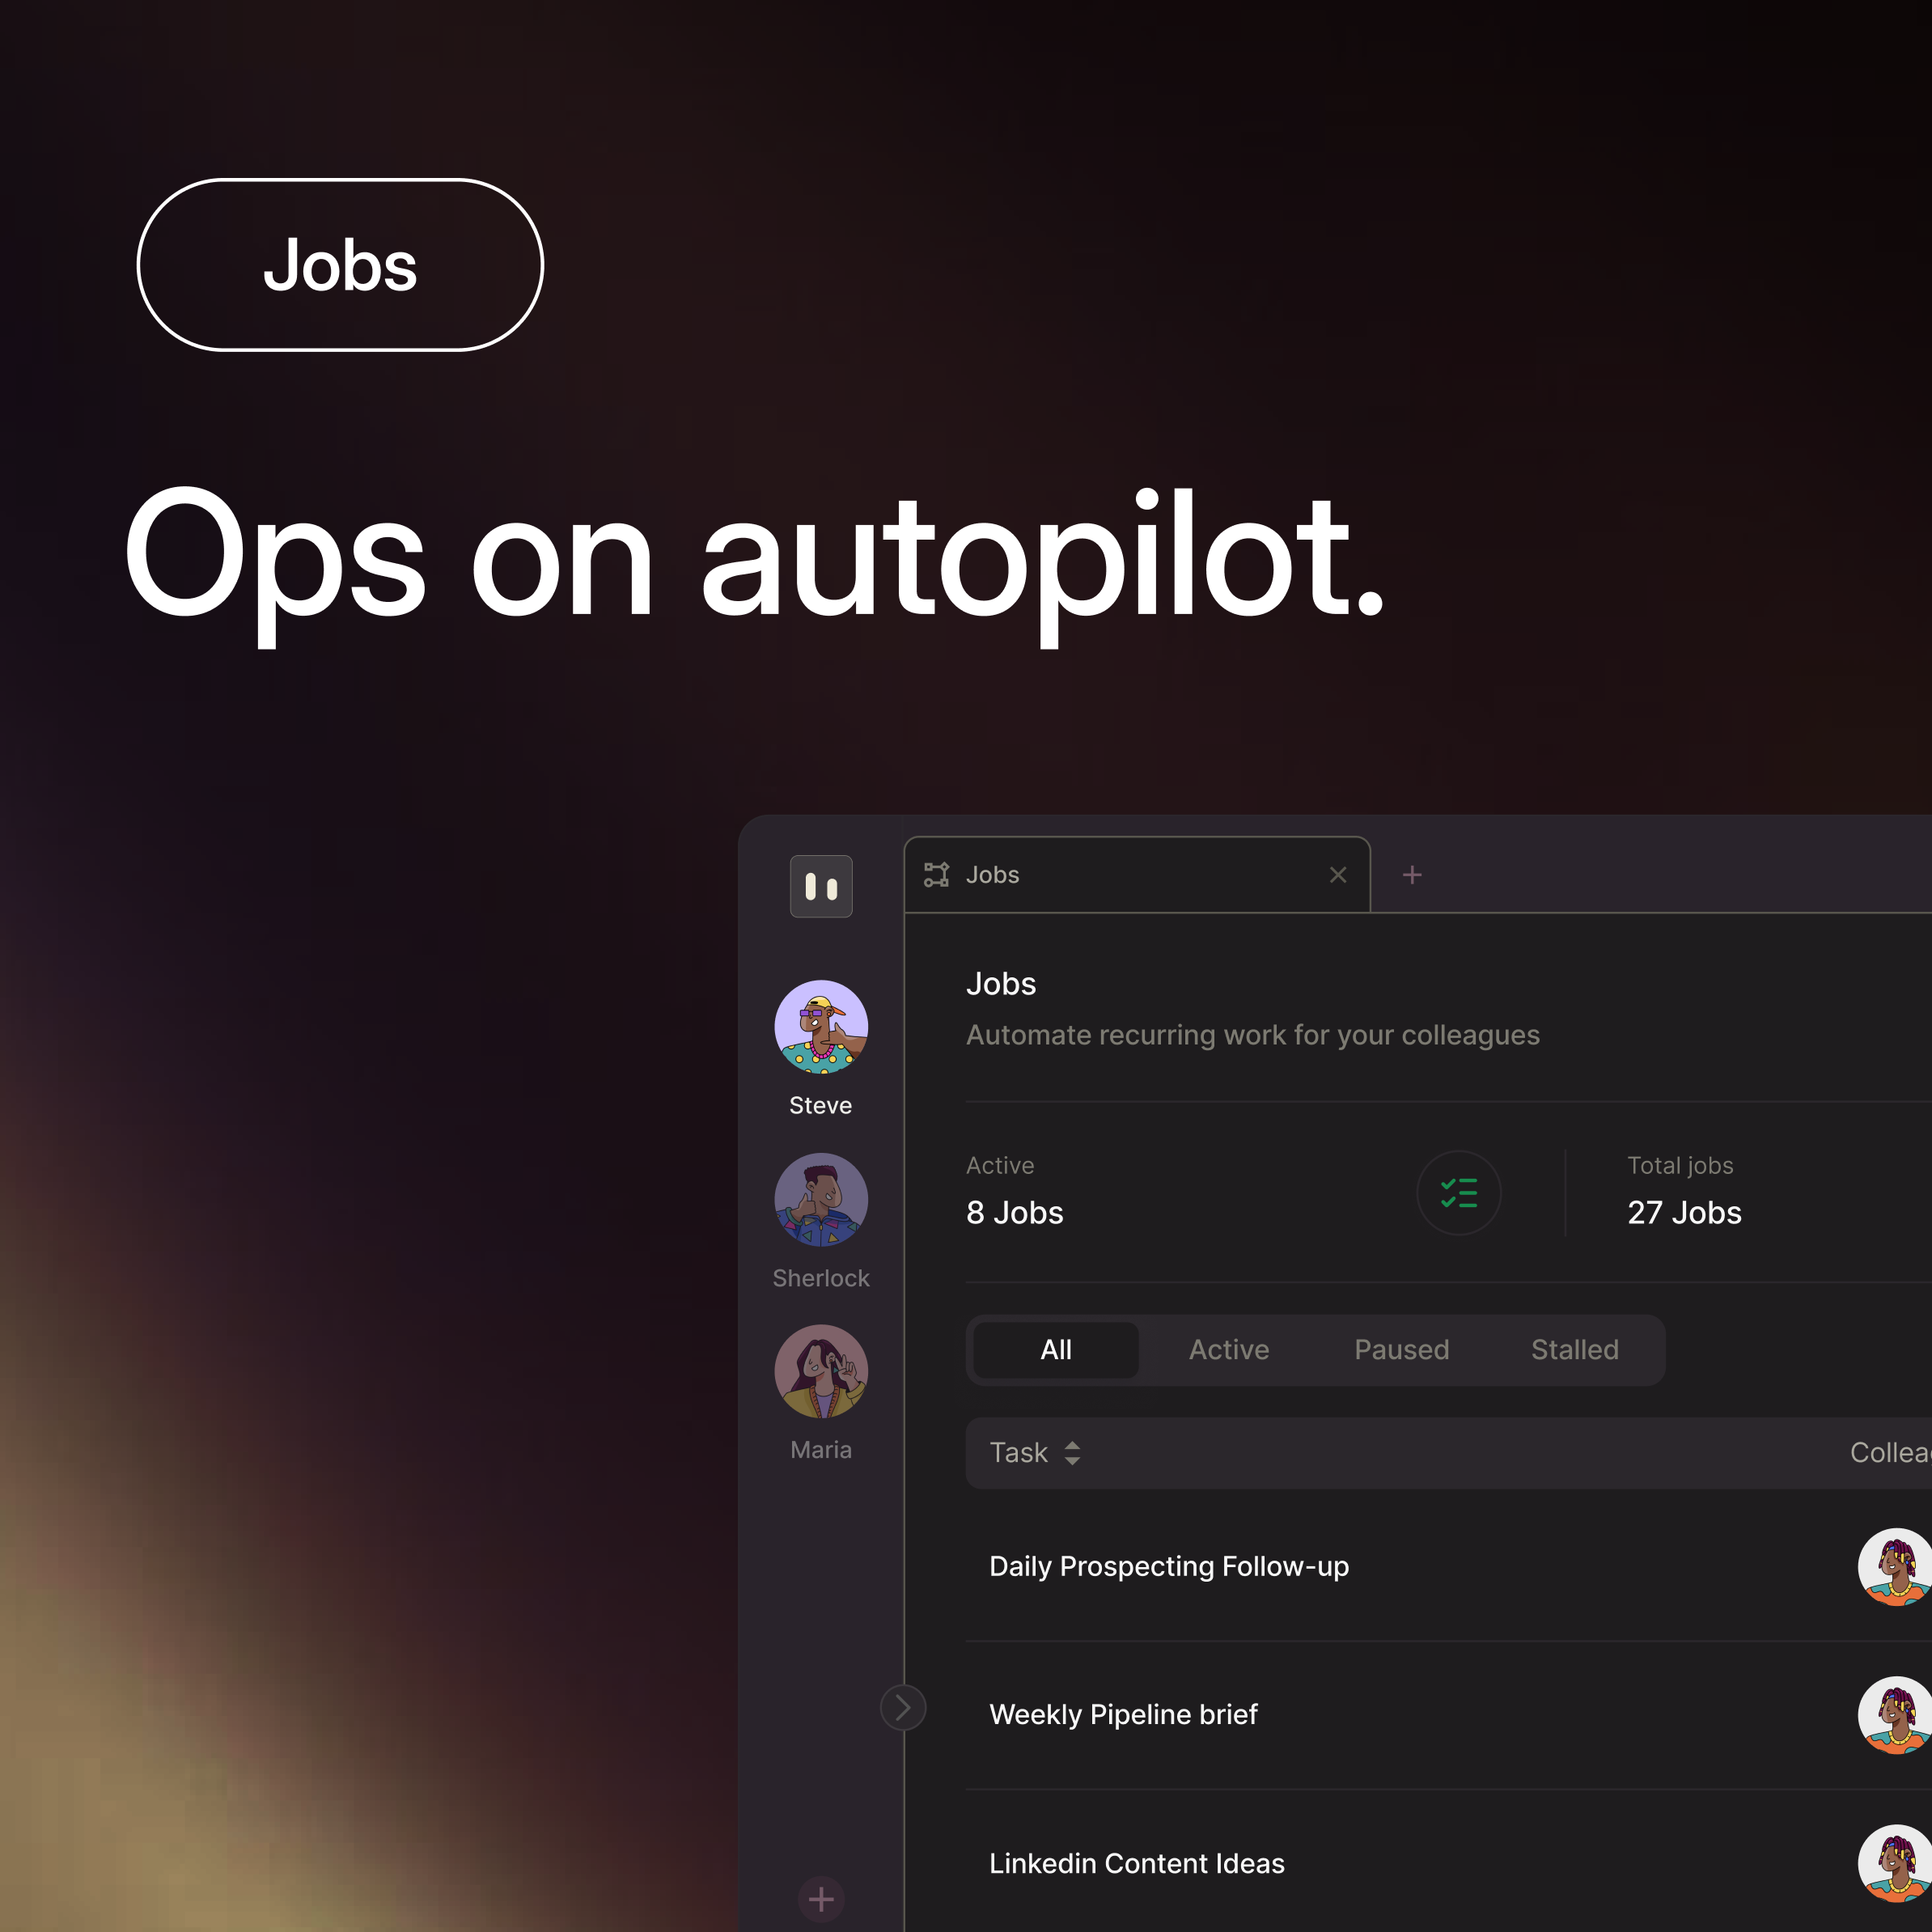Click the green checklist icon between job stats
This screenshot has width=1932, height=1932.
(1460, 1193)
